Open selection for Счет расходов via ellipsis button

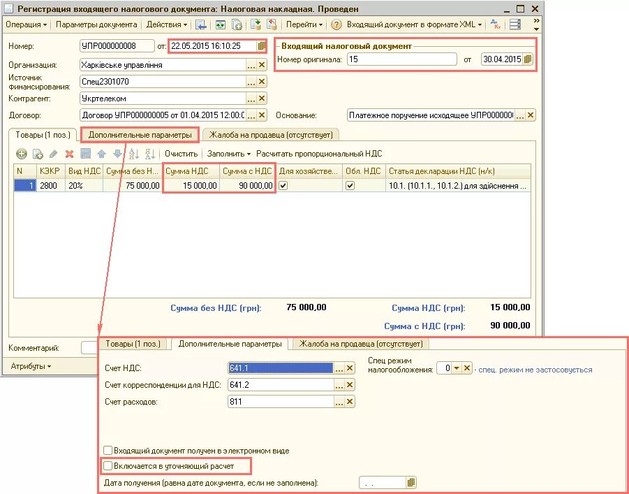coord(339,401)
